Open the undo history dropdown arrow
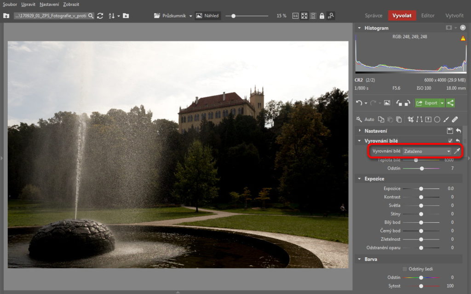 point(366,103)
